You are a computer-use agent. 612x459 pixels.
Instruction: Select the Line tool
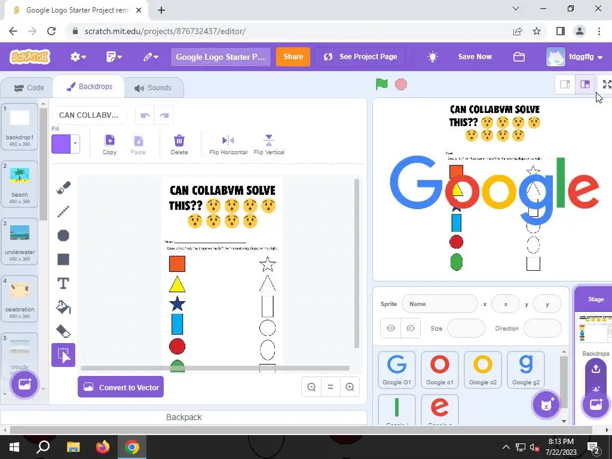click(63, 212)
